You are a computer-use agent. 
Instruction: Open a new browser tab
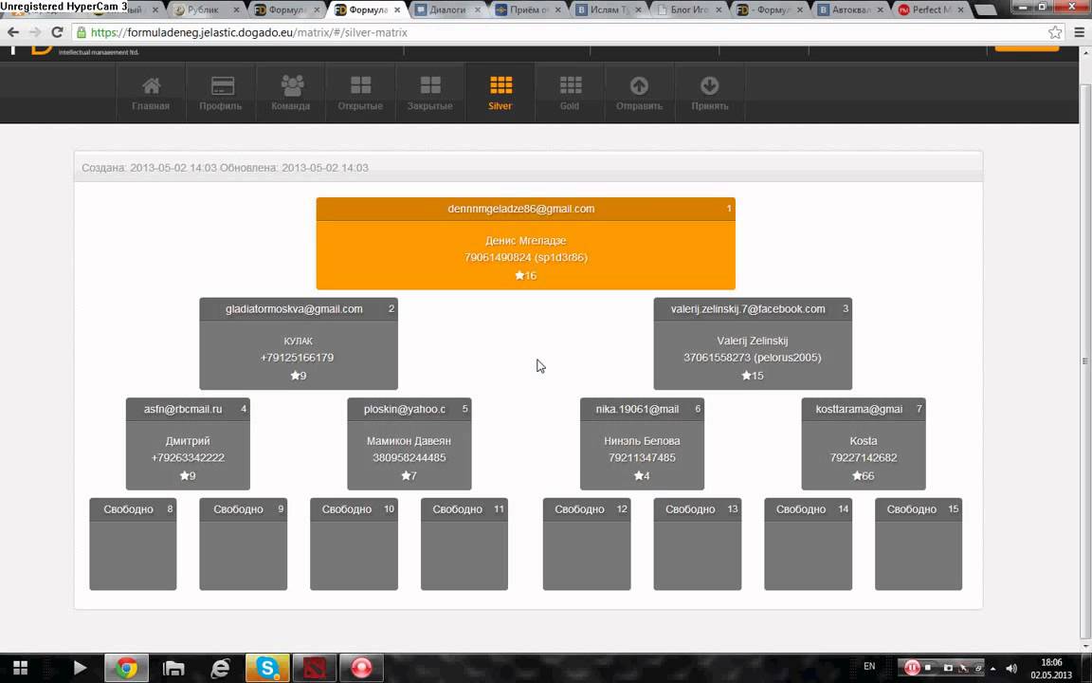[985, 9]
